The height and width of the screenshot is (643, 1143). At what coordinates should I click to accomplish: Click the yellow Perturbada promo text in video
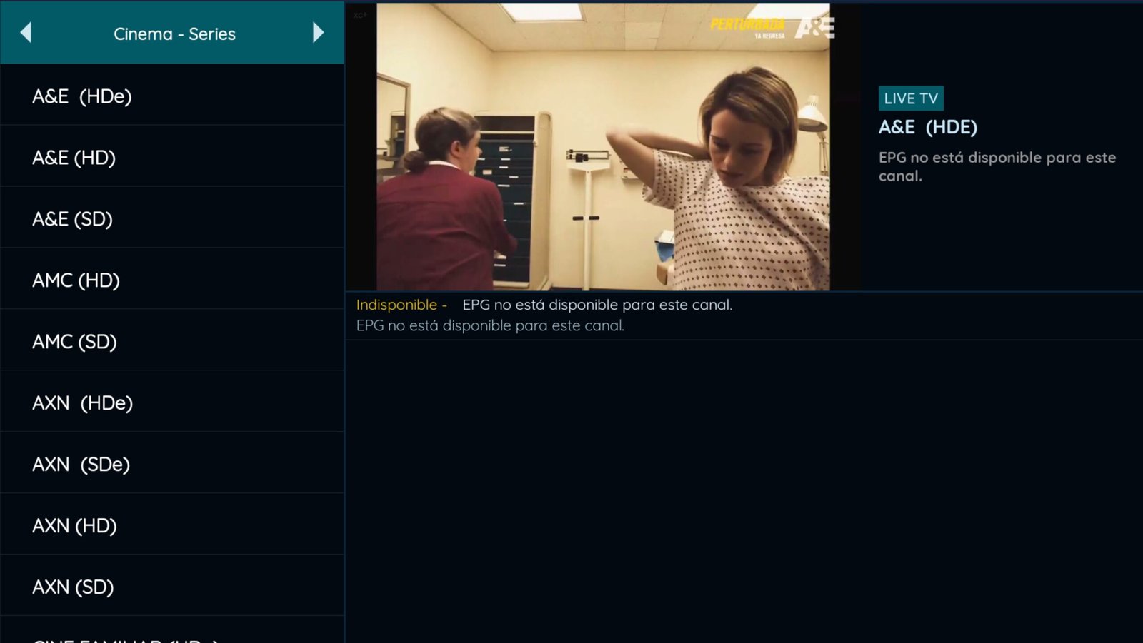(x=747, y=25)
